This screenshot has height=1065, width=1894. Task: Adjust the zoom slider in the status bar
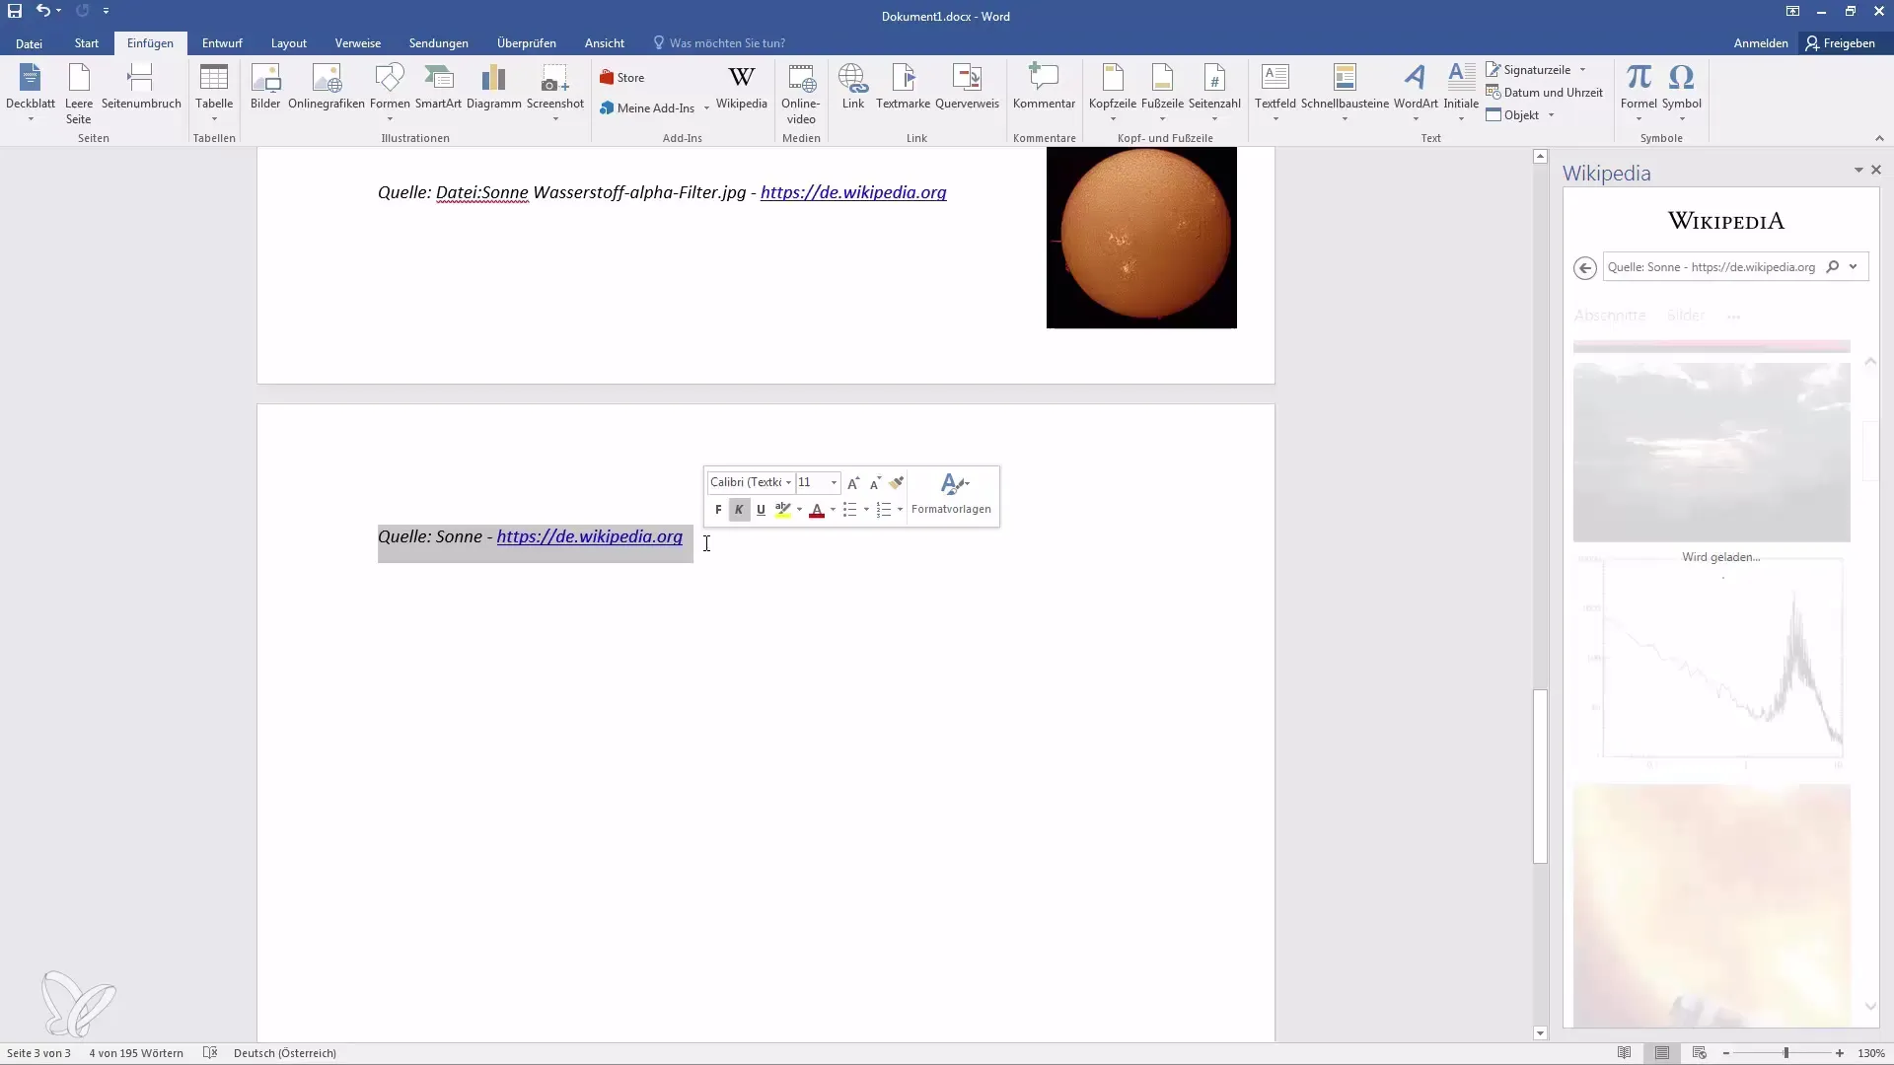coord(1785,1053)
